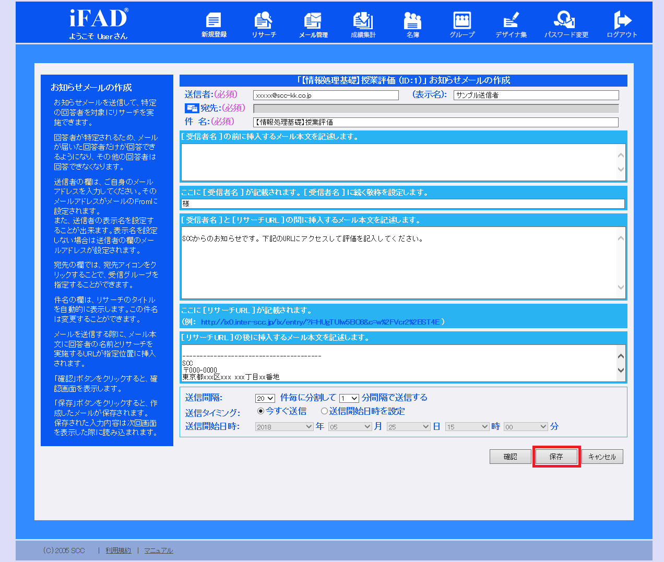The width and height of the screenshot is (664, 562).
Task: Open the デザイナ集 navigation icon
Action: click(x=511, y=25)
